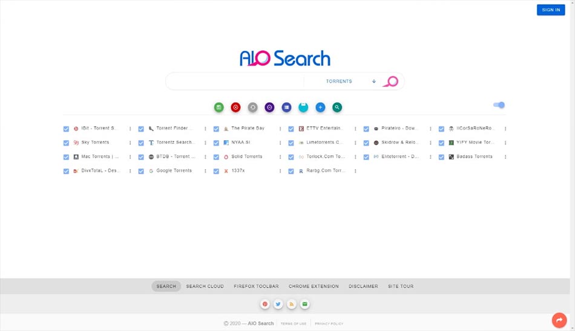Click the teal magnifier round icon

point(337,108)
